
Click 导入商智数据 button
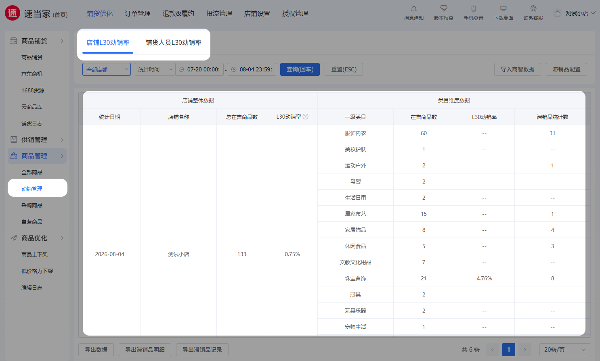pos(518,69)
